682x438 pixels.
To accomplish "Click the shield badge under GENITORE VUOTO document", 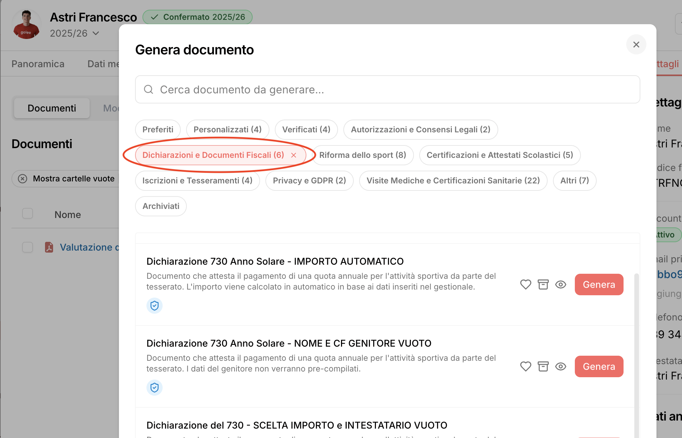I will [x=155, y=388].
